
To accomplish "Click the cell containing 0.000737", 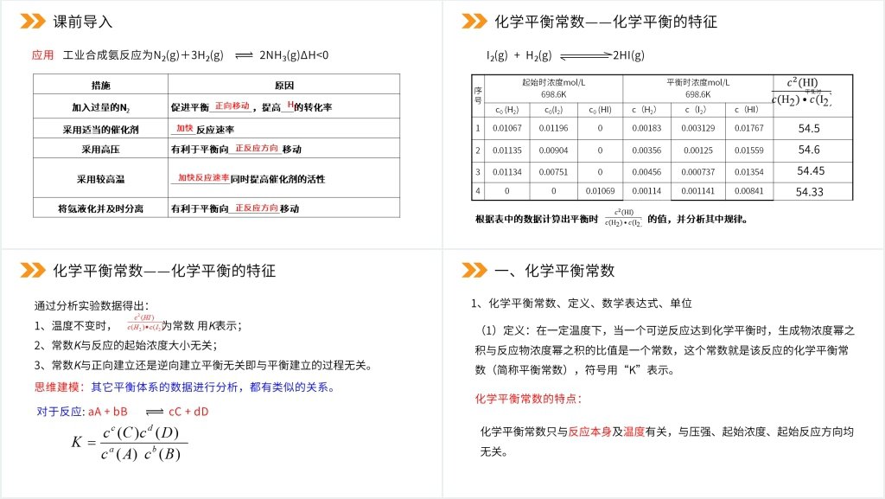I will pos(697,172).
